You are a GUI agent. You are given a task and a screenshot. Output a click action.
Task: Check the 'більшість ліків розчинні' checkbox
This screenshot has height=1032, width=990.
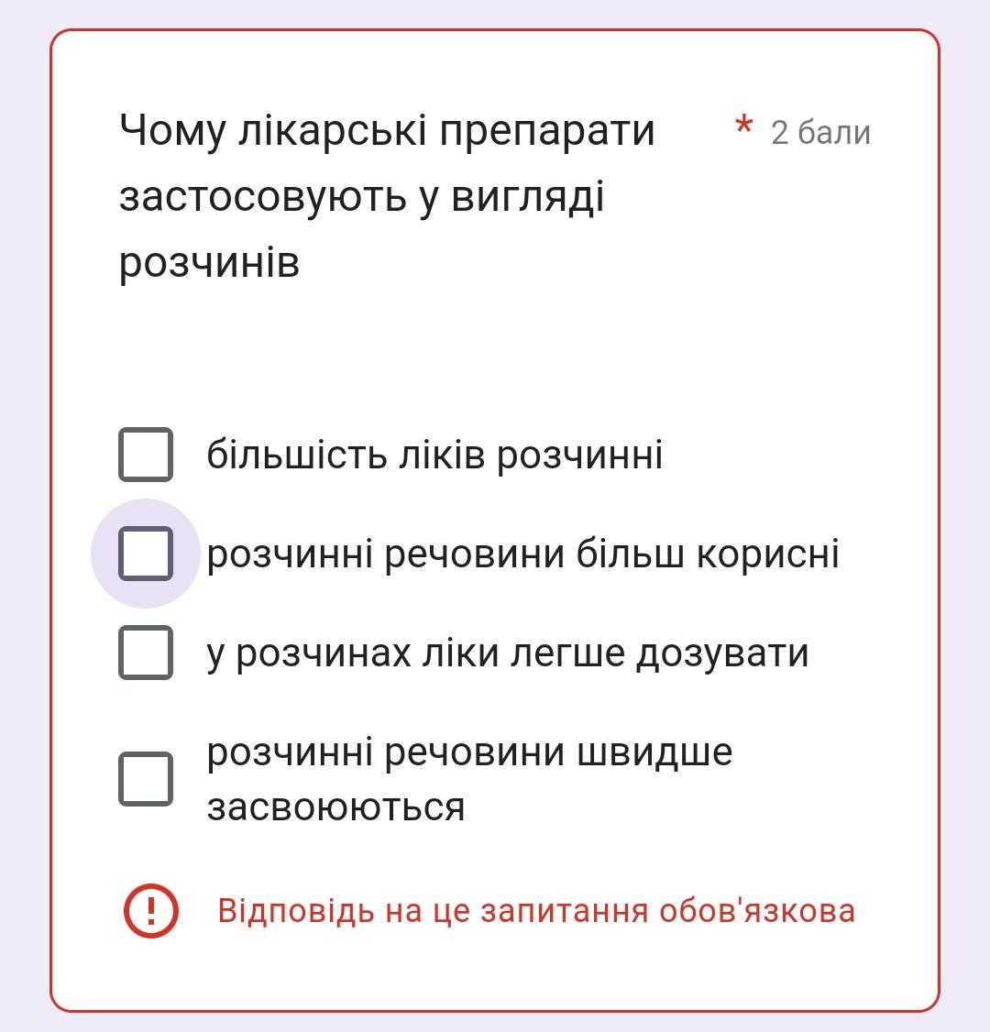tap(146, 455)
